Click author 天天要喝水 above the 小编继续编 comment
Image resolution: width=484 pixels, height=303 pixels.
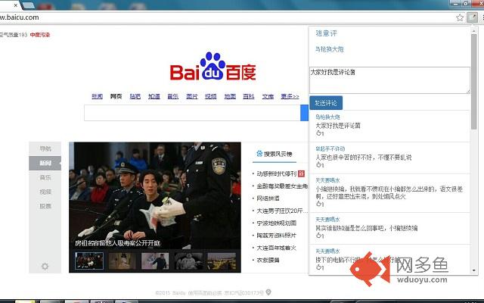(x=327, y=180)
